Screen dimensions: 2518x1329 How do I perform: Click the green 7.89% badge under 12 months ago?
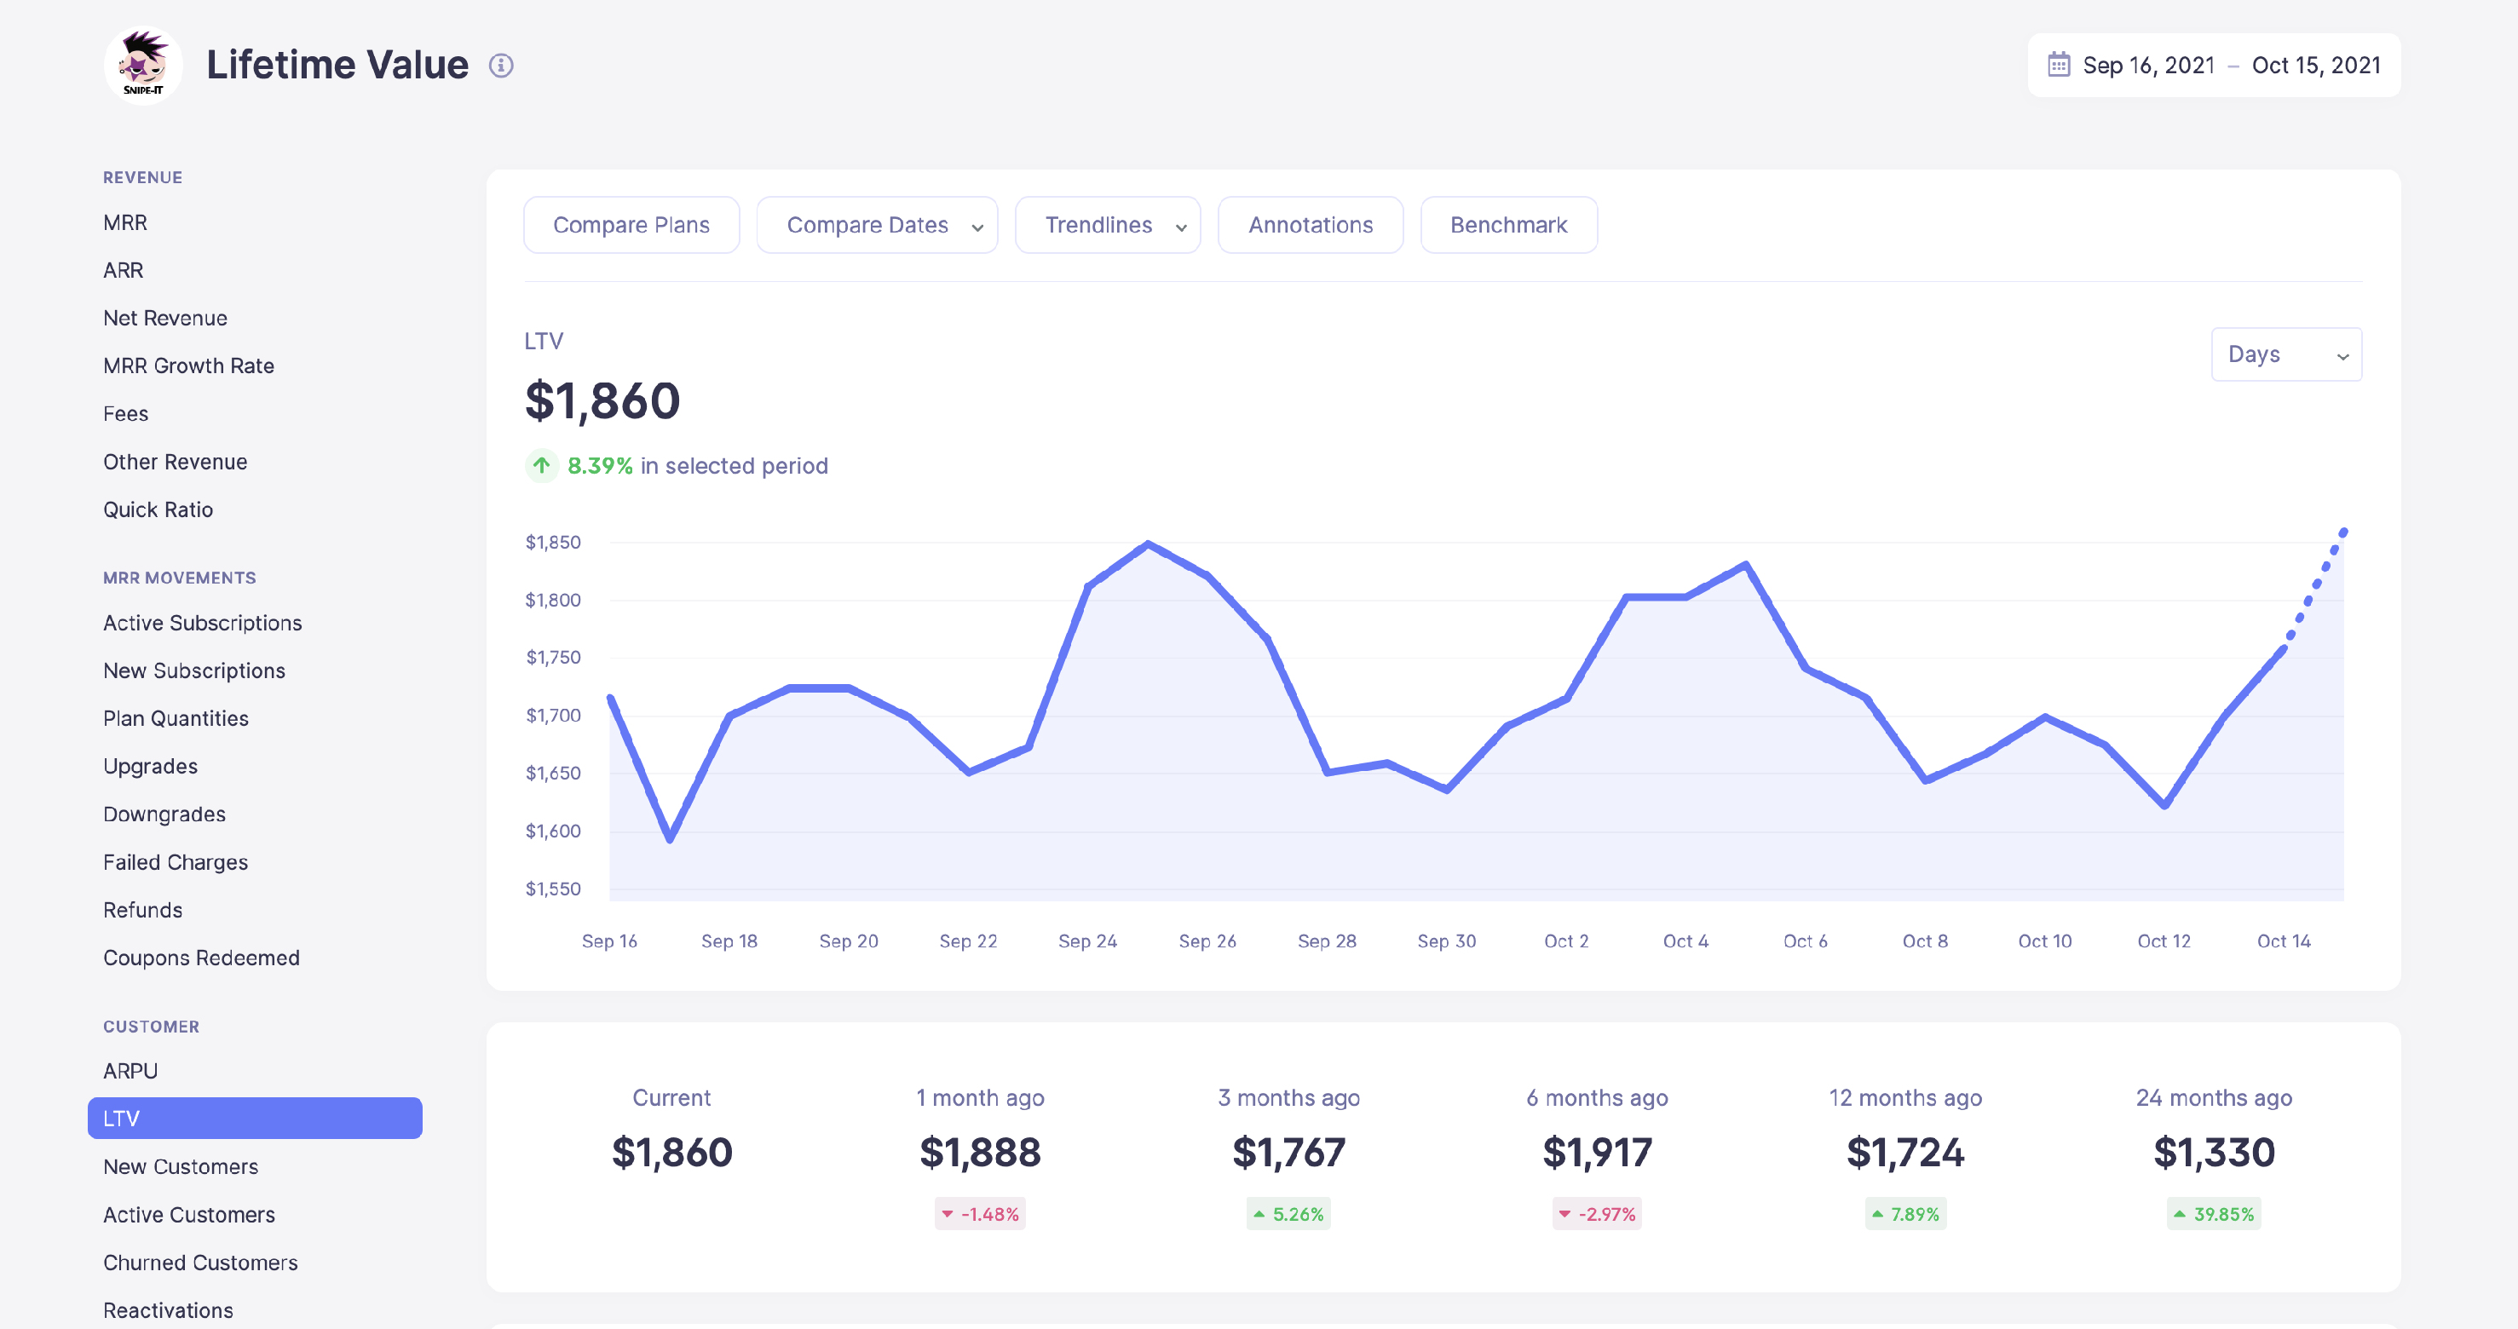click(x=1904, y=1214)
